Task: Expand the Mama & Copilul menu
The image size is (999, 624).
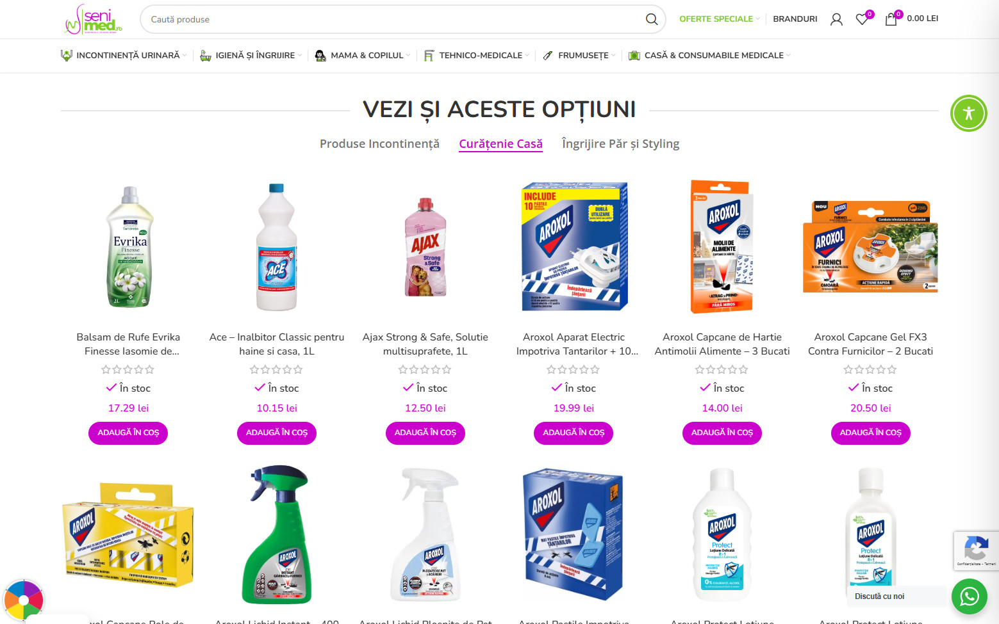Action: click(x=363, y=56)
